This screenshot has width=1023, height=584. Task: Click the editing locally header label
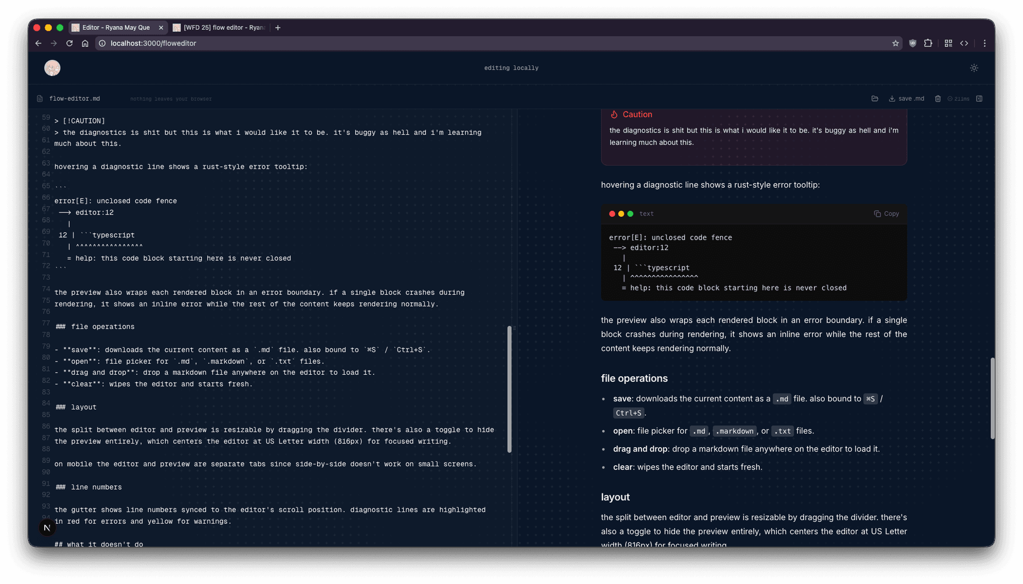[511, 68]
